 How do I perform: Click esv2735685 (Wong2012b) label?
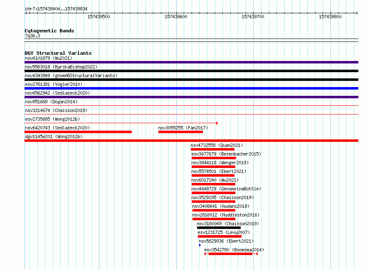[52, 119]
